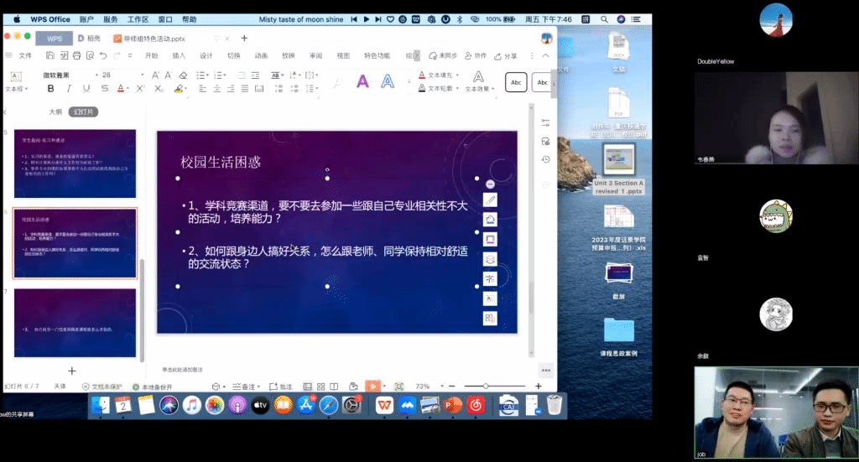Screen dimensions: 859x462
Task: Toggle italic text formatting
Action: click(x=69, y=89)
